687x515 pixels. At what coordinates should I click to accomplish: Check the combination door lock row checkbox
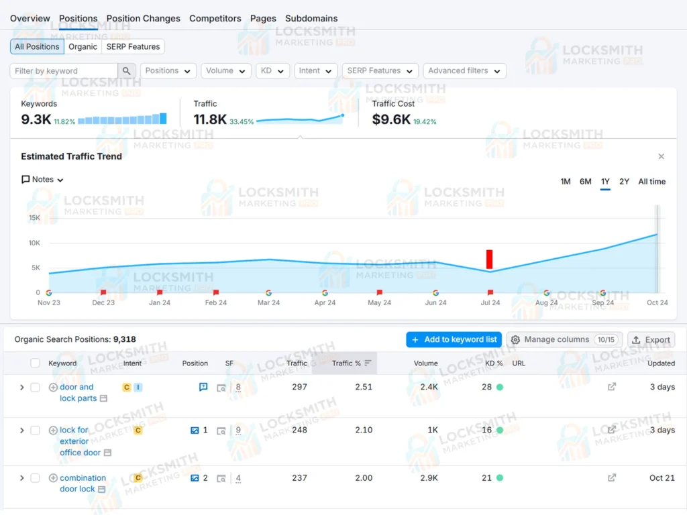coord(35,478)
